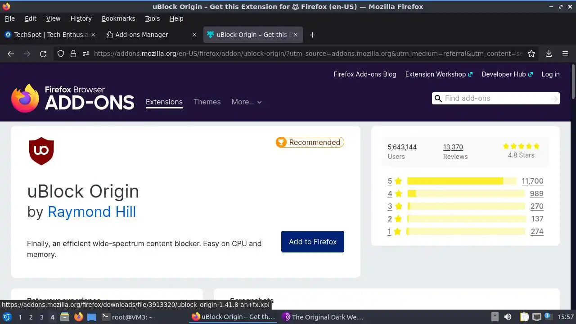Click the search magnifier icon

[x=438, y=98]
